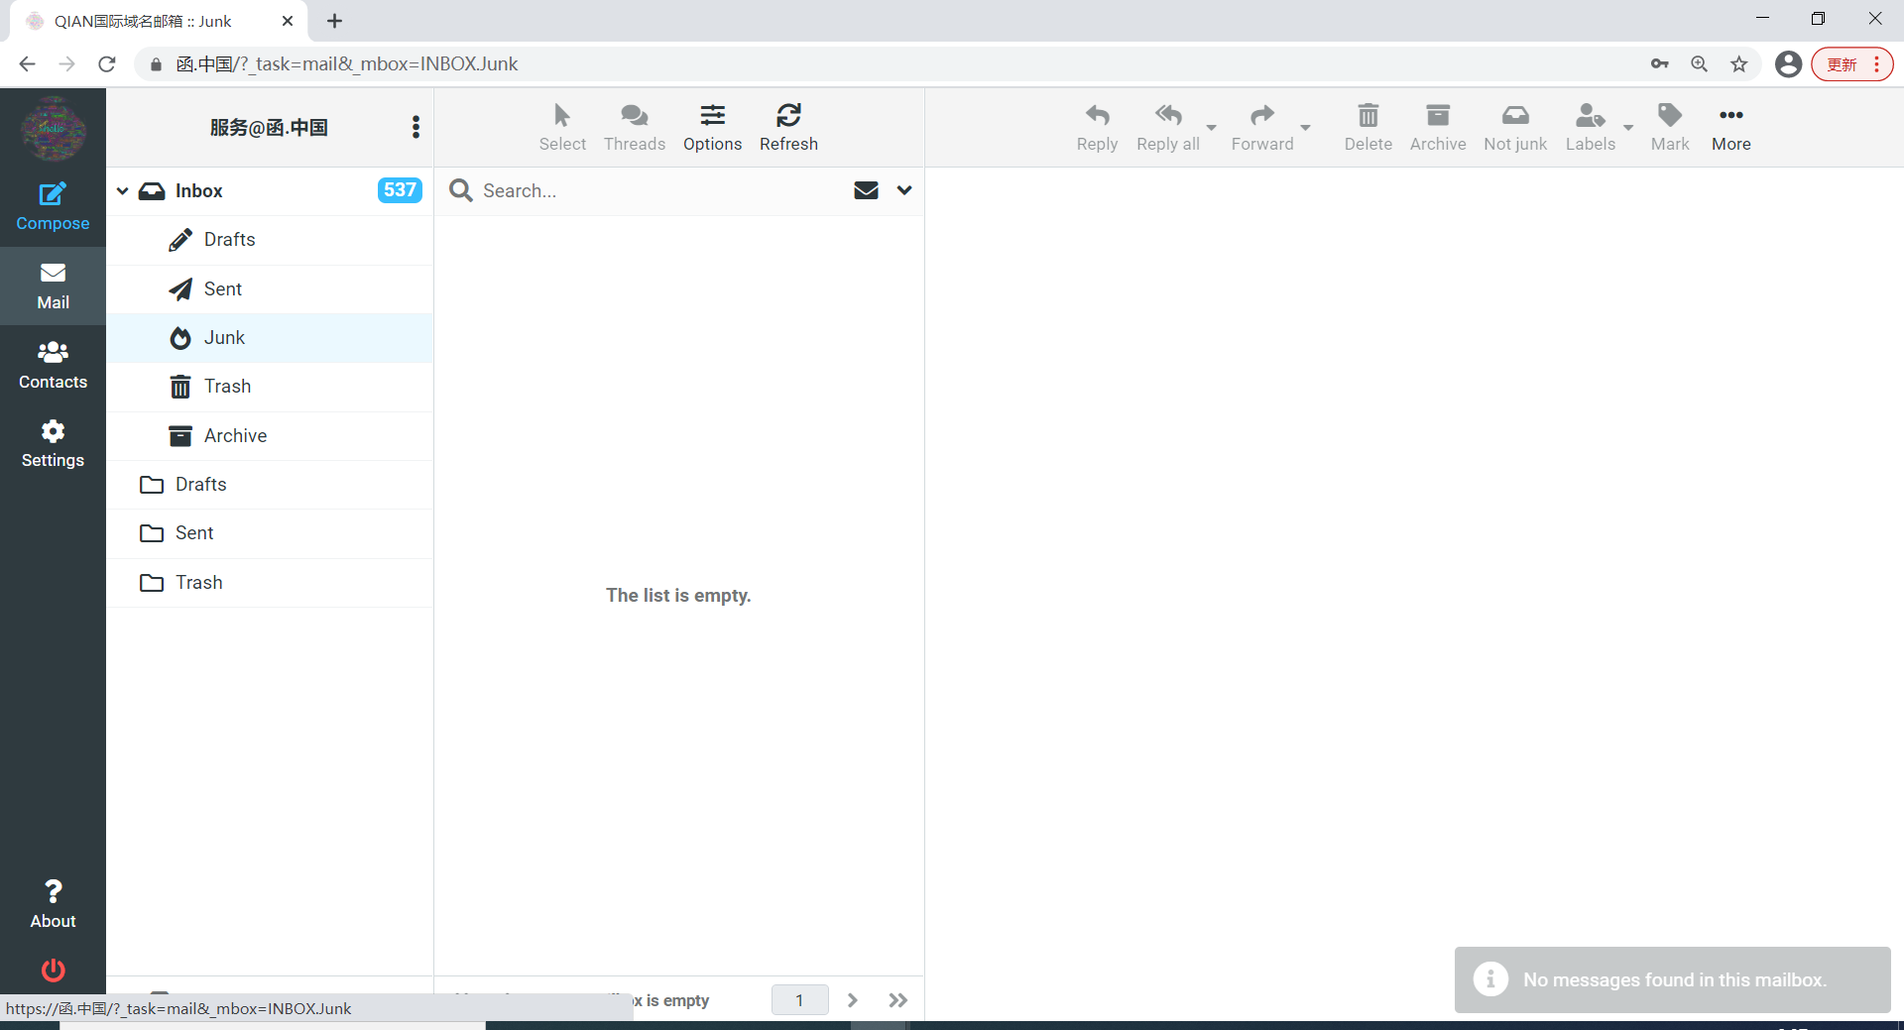Click the Reply all button

(1168, 127)
